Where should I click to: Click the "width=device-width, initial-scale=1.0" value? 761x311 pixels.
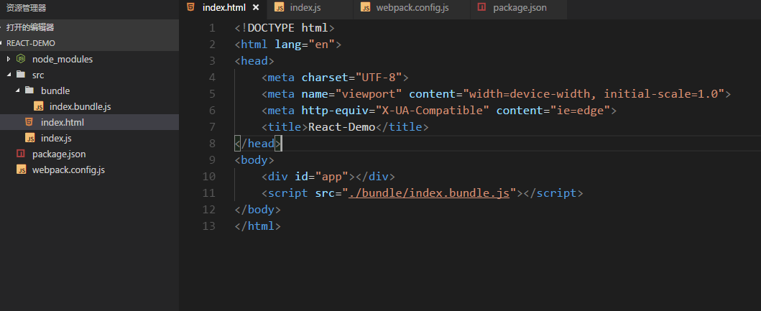tap(593, 93)
